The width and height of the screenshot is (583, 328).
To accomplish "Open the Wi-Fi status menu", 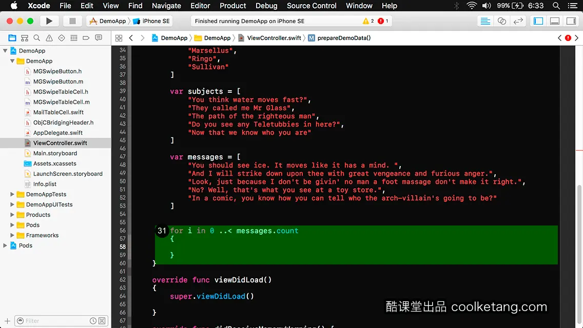I will tap(472, 6).
